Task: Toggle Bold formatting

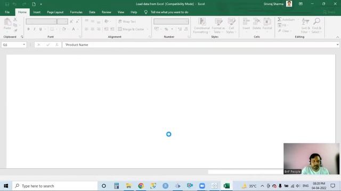Action: point(28,29)
